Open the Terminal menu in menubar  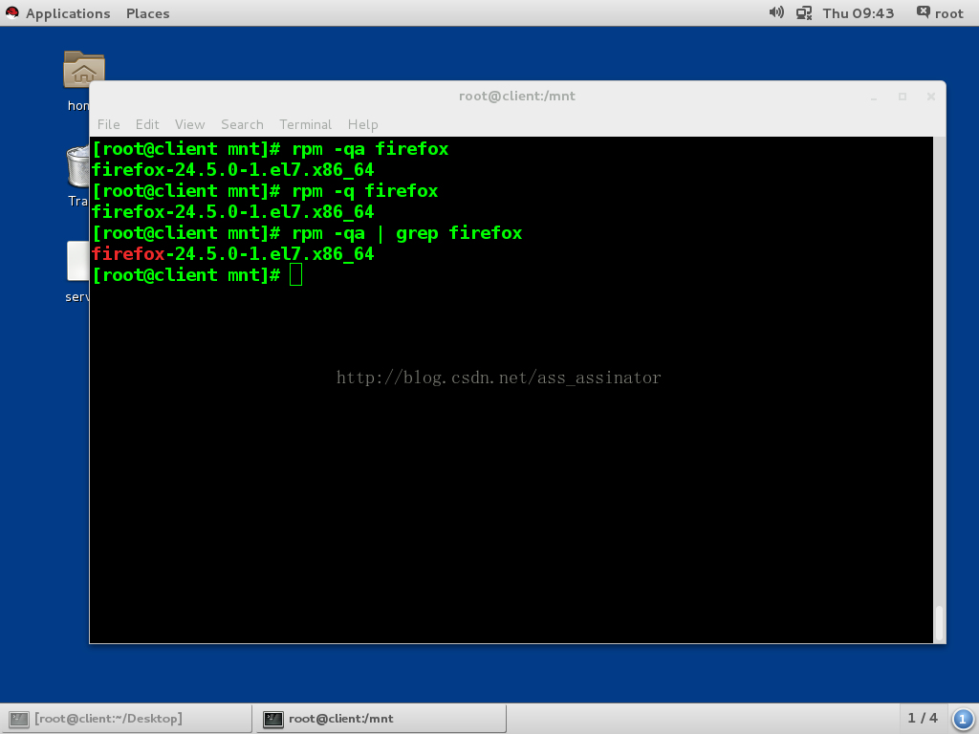[305, 124]
